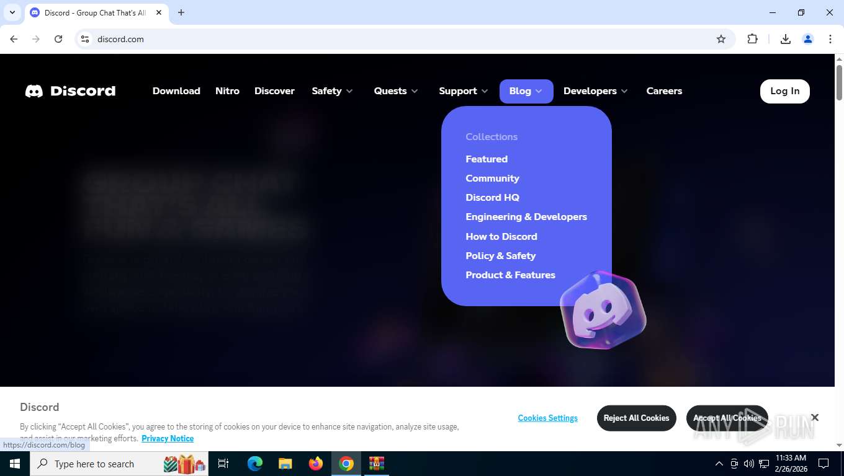
Task: Open the taskbar clock and date
Action: (x=791, y=464)
